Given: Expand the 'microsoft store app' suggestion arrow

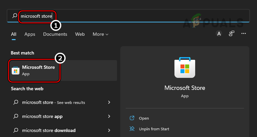Looking at the screenshot, I should (109, 116).
